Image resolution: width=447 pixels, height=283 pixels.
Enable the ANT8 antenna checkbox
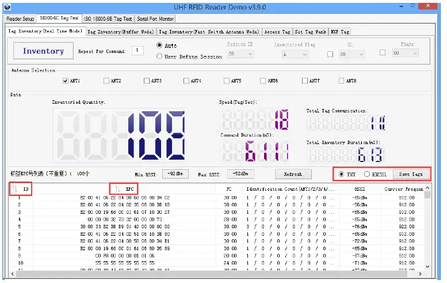[342, 81]
